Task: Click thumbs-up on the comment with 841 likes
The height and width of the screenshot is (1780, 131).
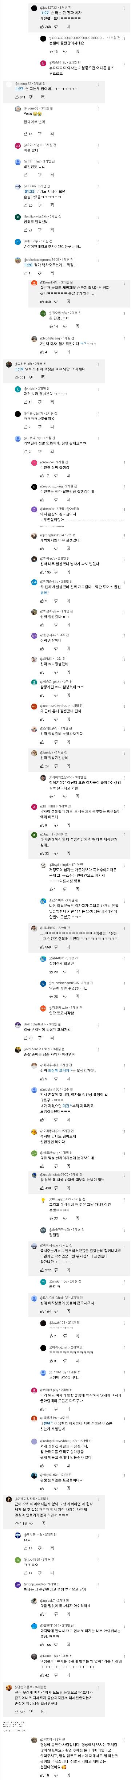Action: [17, 97]
